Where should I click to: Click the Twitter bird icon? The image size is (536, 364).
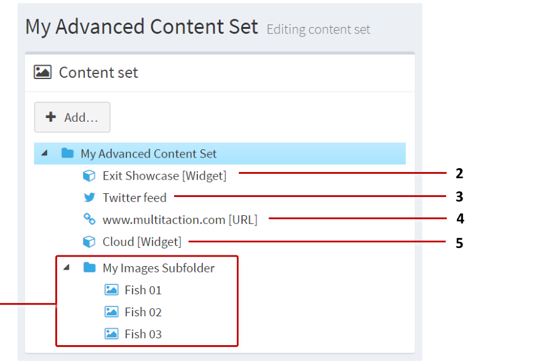coord(89,197)
